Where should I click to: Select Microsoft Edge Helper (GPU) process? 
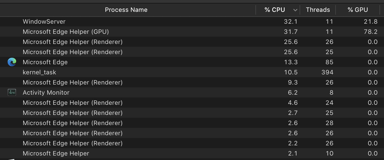tap(66, 32)
